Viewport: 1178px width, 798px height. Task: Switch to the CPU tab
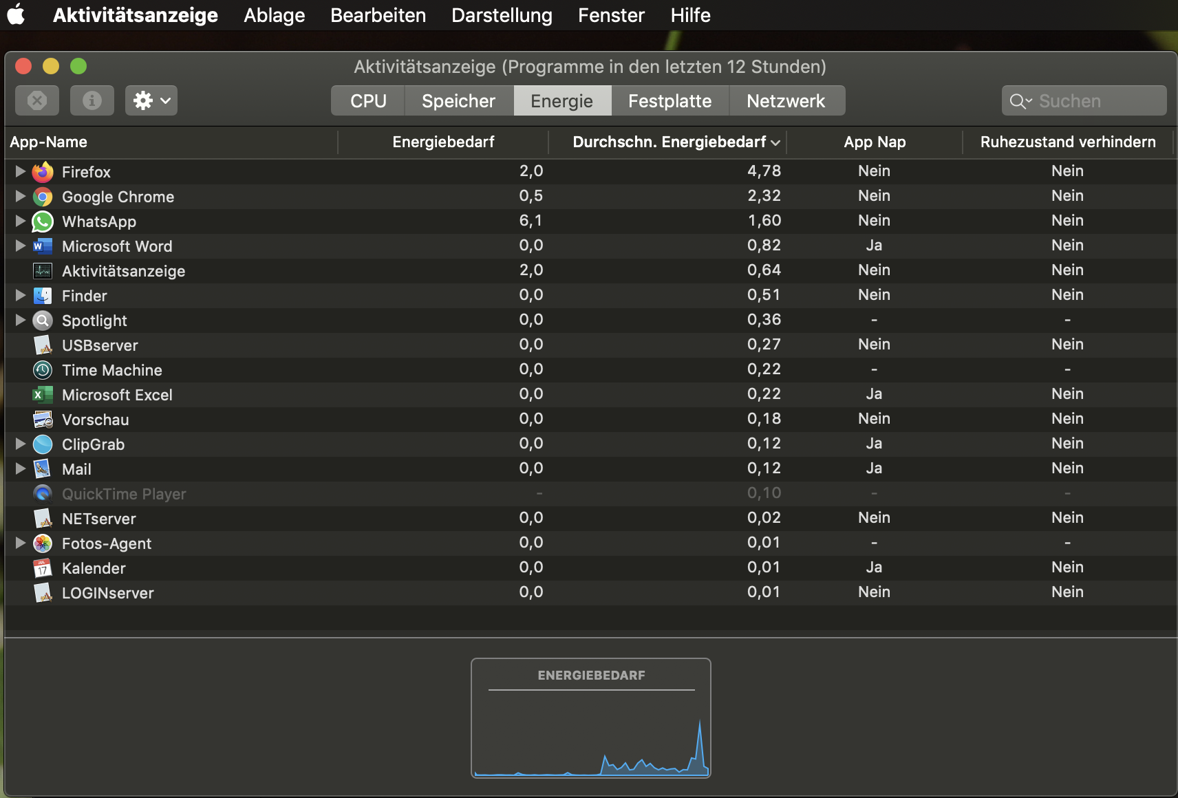click(368, 101)
